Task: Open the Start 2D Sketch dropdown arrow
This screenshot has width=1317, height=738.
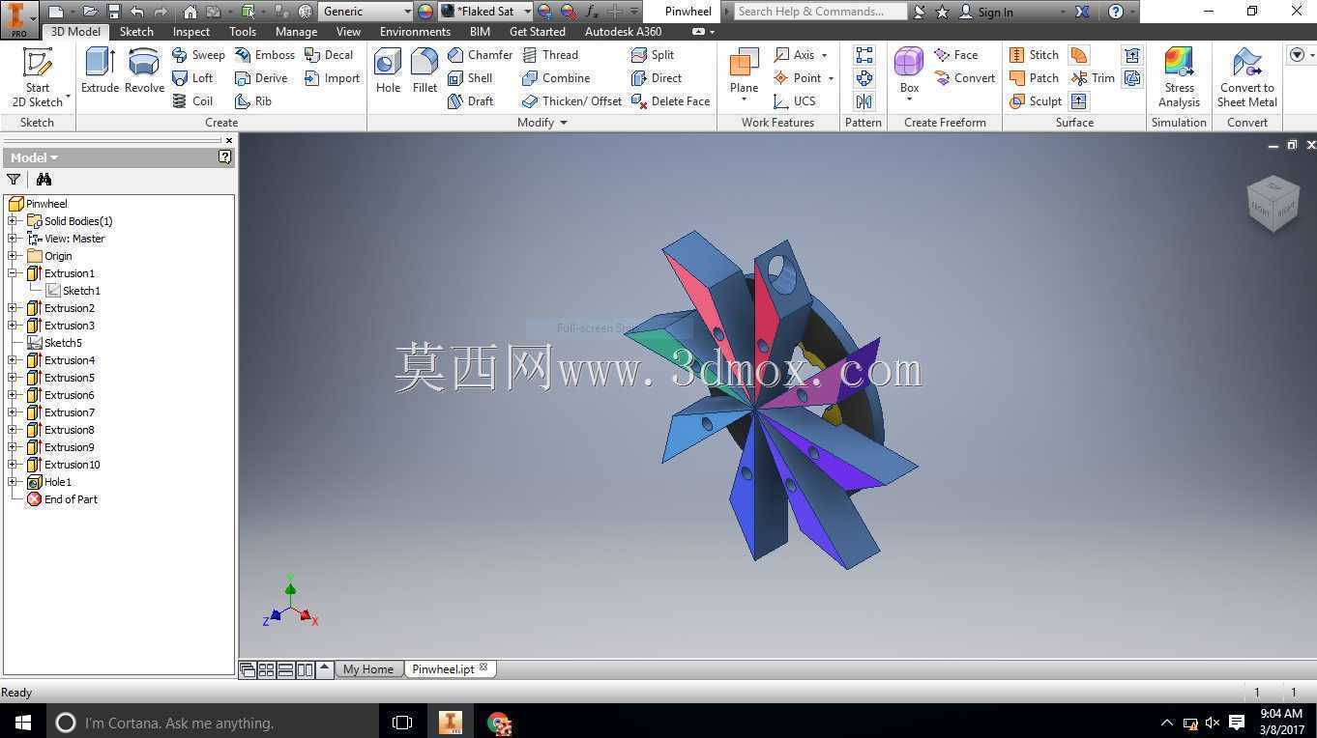Action: (x=68, y=98)
